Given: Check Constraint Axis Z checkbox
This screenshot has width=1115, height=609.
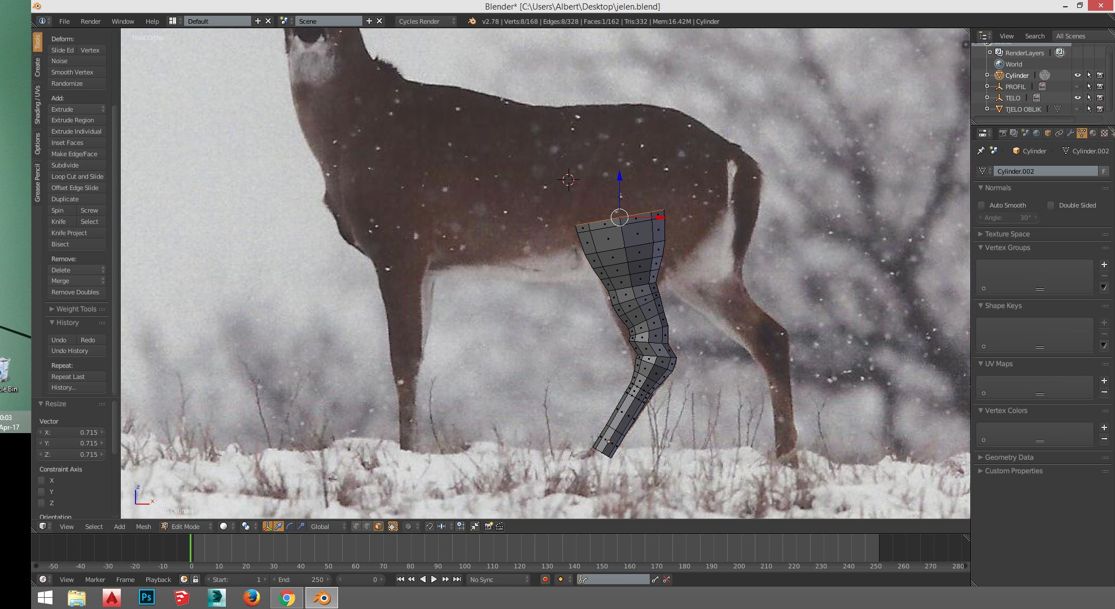Looking at the screenshot, I should pyautogui.click(x=41, y=503).
